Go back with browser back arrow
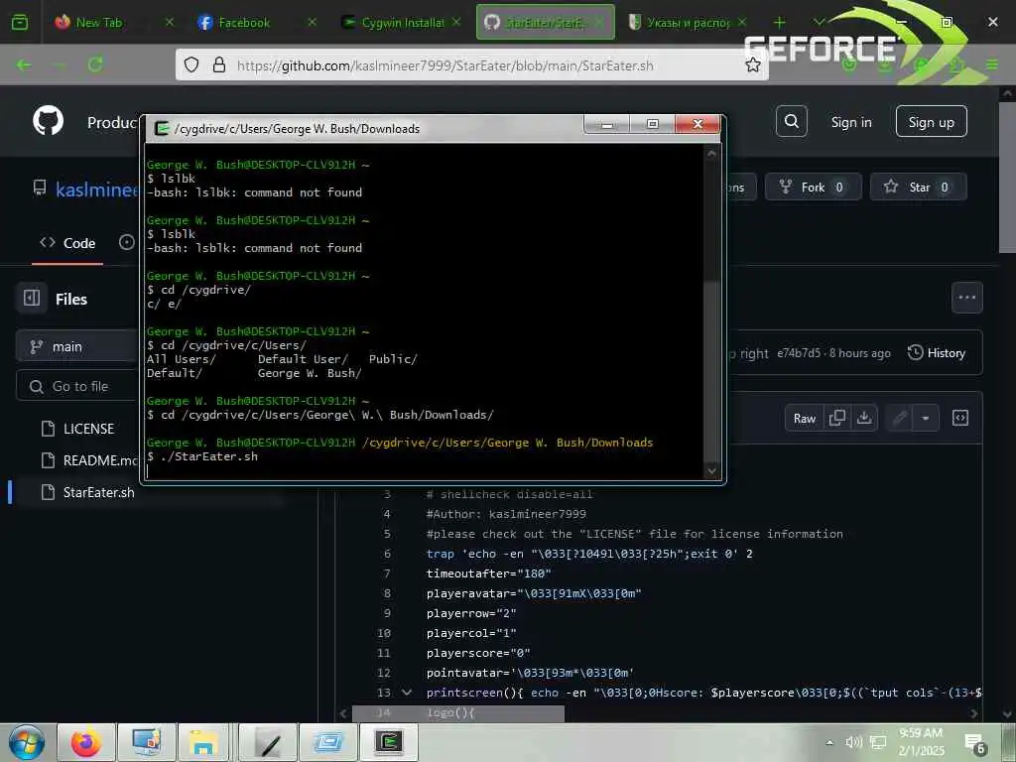This screenshot has width=1016, height=762. (24, 64)
